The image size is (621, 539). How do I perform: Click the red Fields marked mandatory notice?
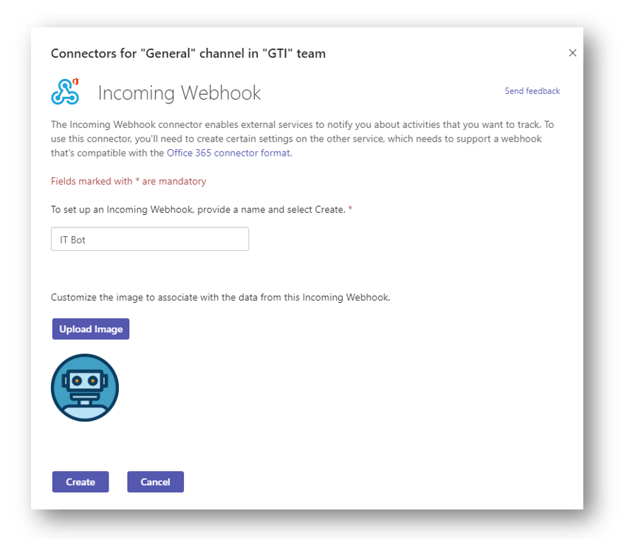tap(128, 182)
